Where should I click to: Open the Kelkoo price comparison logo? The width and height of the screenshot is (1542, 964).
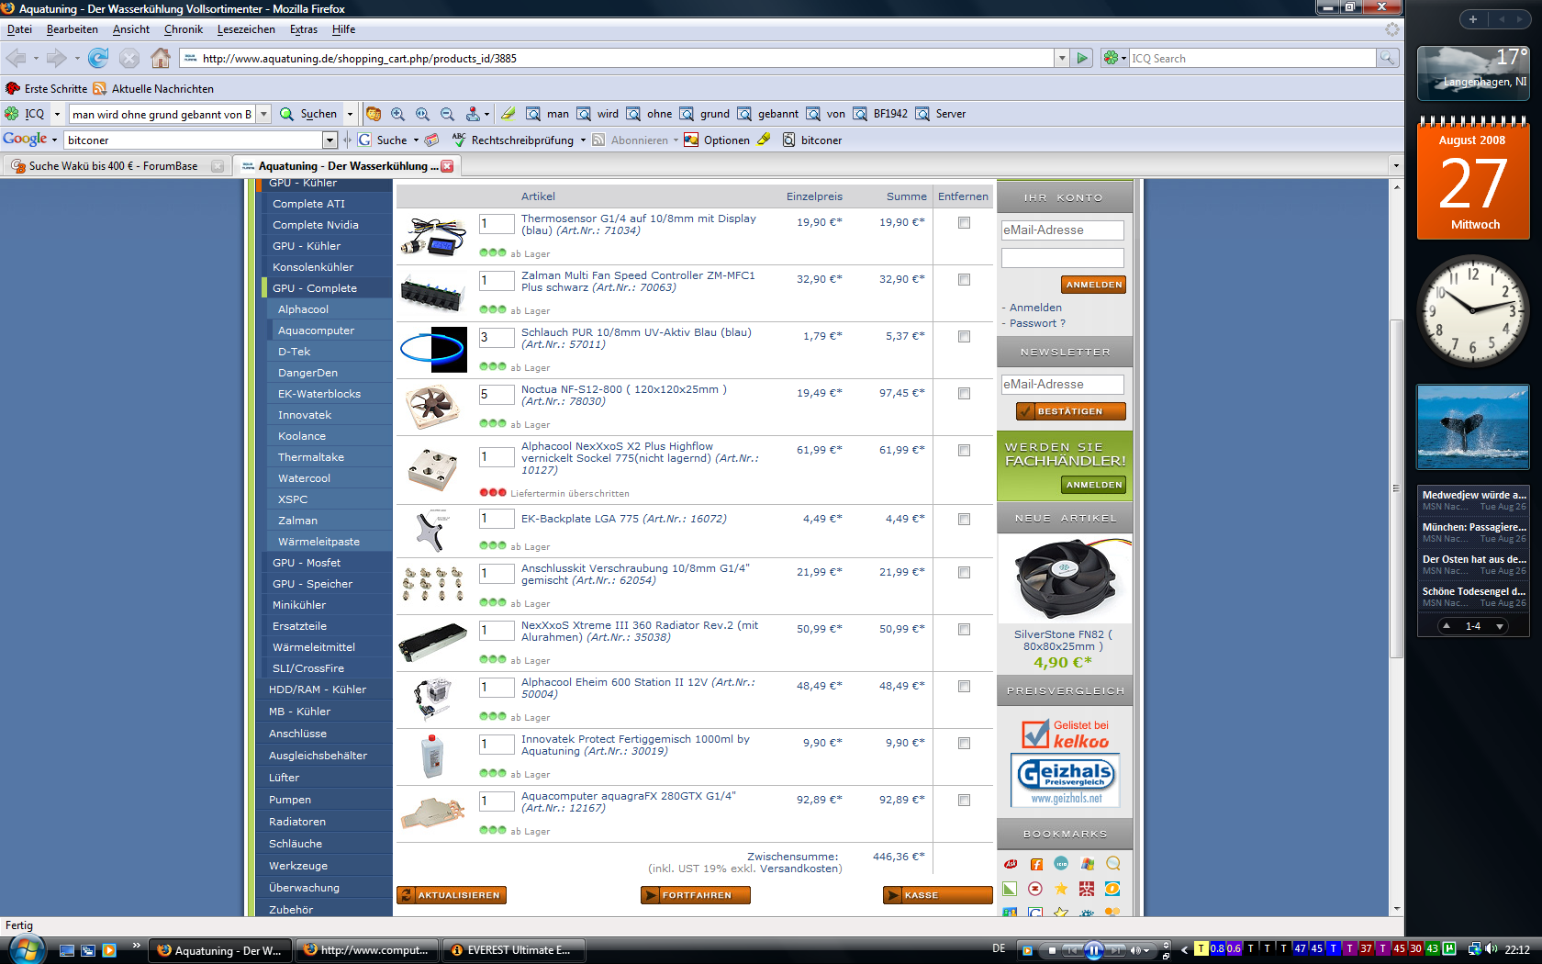1065,734
